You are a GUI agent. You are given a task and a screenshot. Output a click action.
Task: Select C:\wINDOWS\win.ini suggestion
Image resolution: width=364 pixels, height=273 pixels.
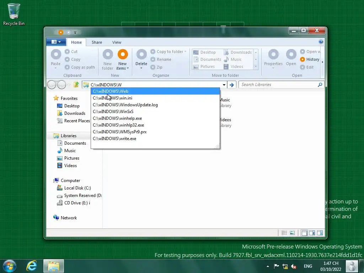tap(155, 98)
